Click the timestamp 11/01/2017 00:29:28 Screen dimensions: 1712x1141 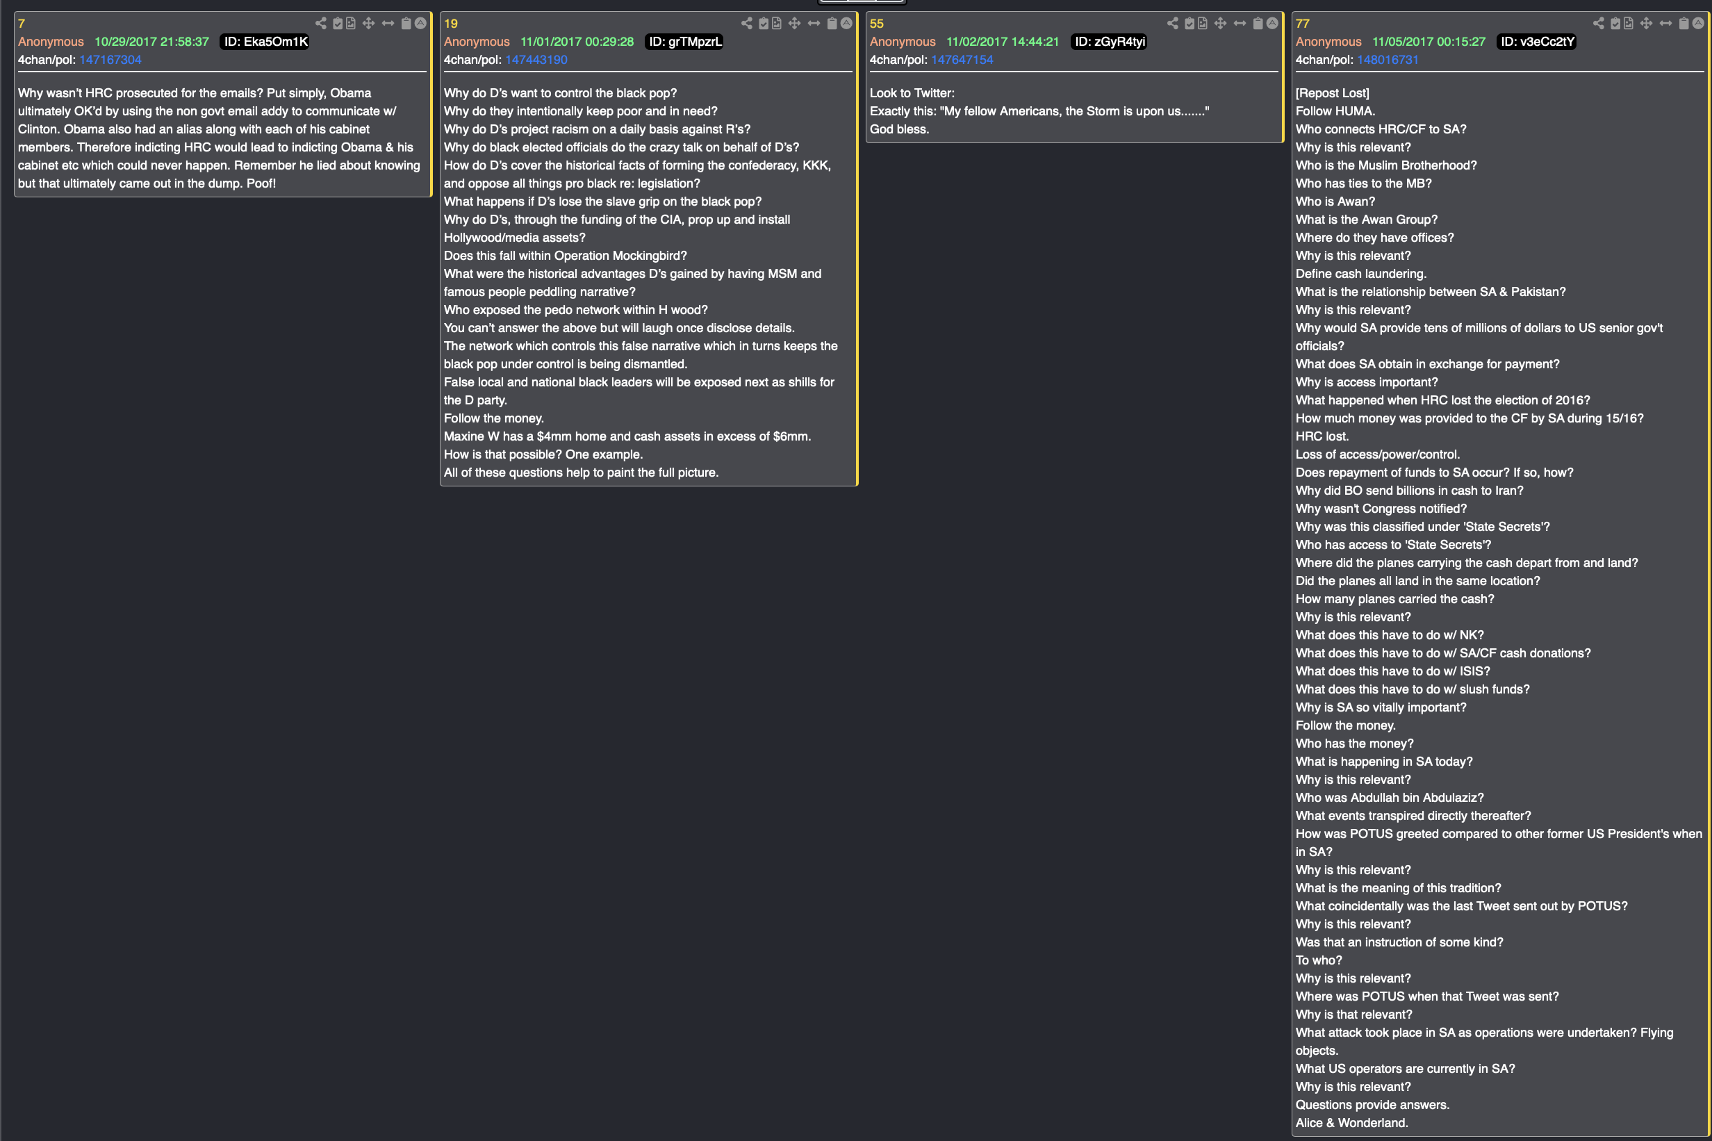pyautogui.click(x=577, y=42)
